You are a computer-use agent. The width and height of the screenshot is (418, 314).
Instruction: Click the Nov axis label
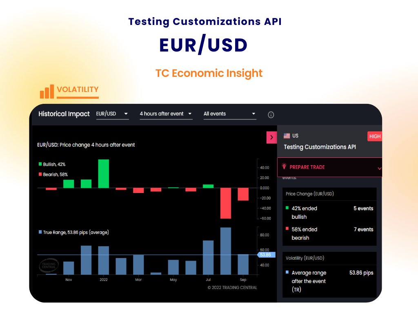(69, 280)
